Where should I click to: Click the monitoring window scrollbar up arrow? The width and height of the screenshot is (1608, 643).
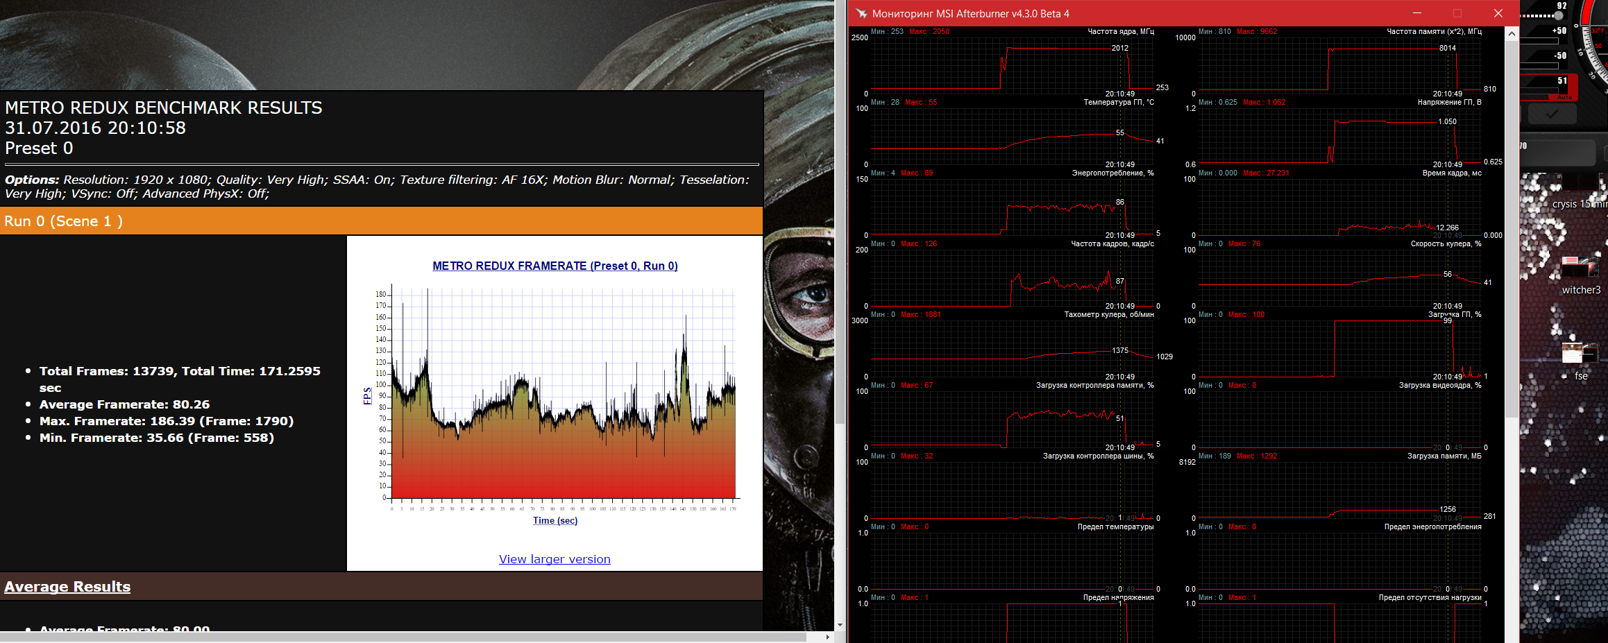pos(1512,33)
